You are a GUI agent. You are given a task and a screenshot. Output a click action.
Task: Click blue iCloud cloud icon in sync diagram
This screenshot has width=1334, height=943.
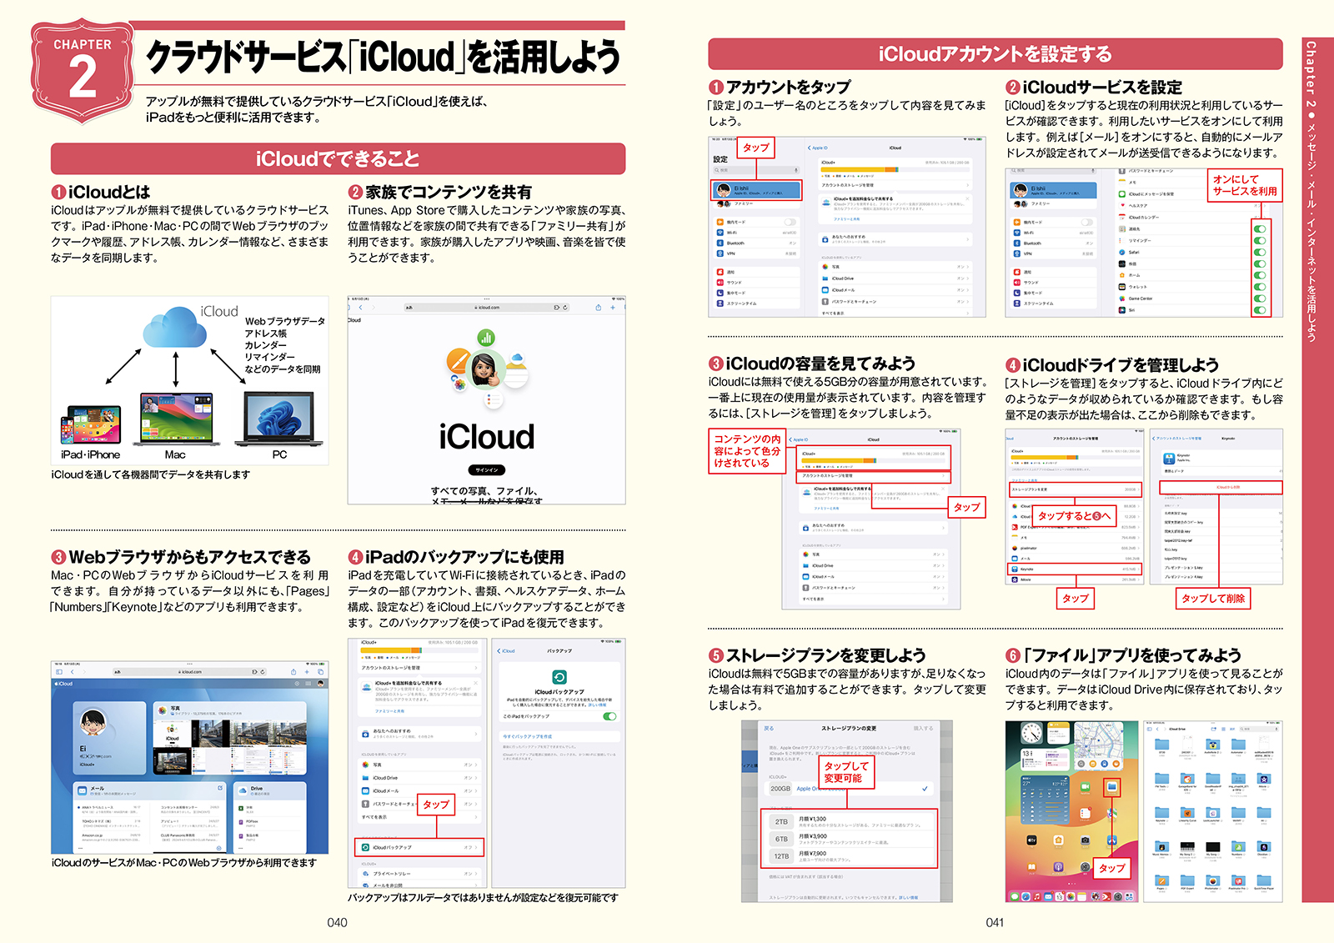[x=175, y=327]
